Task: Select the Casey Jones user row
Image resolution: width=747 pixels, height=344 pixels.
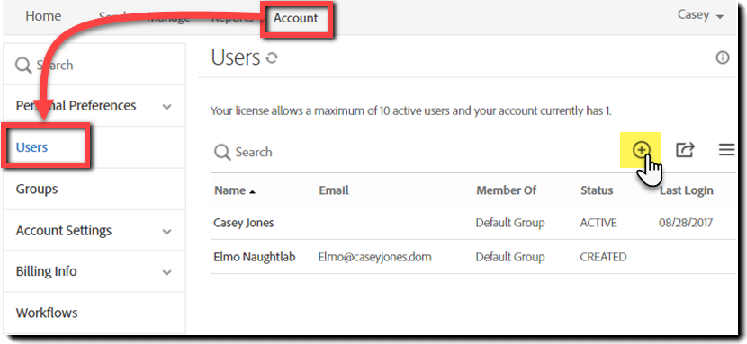Action: (x=474, y=223)
